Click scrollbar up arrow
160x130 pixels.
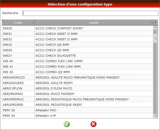[x=156, y=28]
